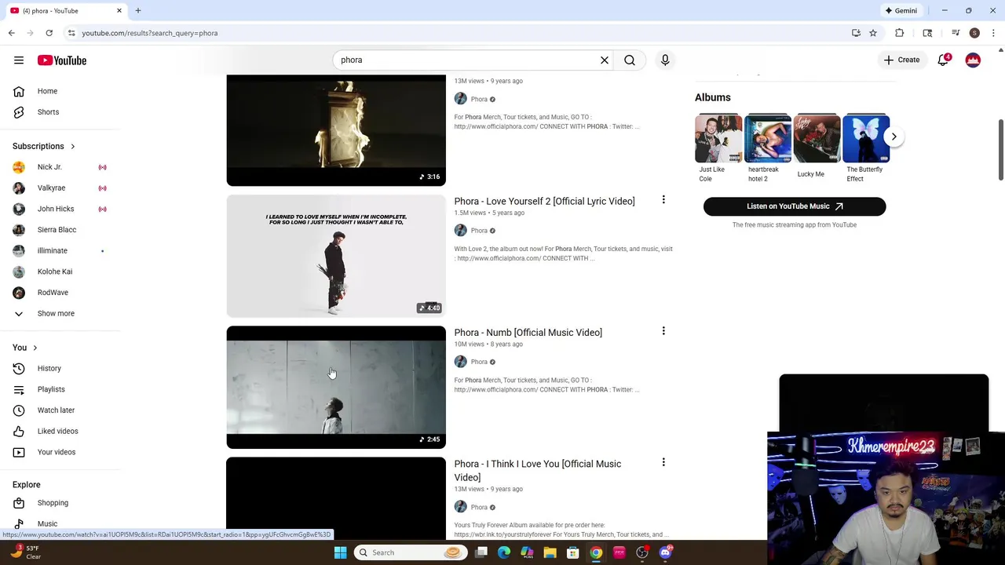Play the Numb music video thumbnail
The image size is (1005, 565).
[x=336, y=387]
